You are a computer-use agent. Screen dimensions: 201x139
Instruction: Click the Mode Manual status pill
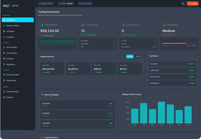(x=65, y=3)
